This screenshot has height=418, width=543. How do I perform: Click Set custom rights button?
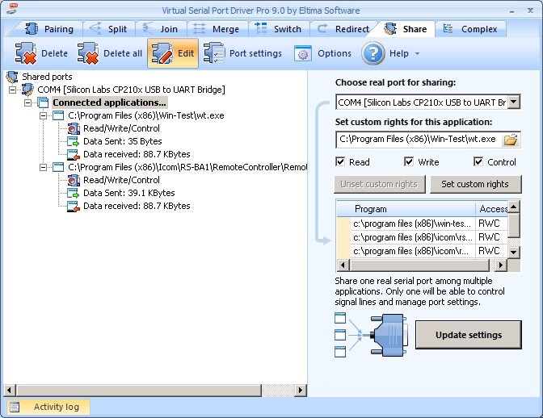pos(475,184)
